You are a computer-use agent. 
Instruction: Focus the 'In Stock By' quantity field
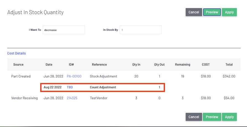(141, 30)
